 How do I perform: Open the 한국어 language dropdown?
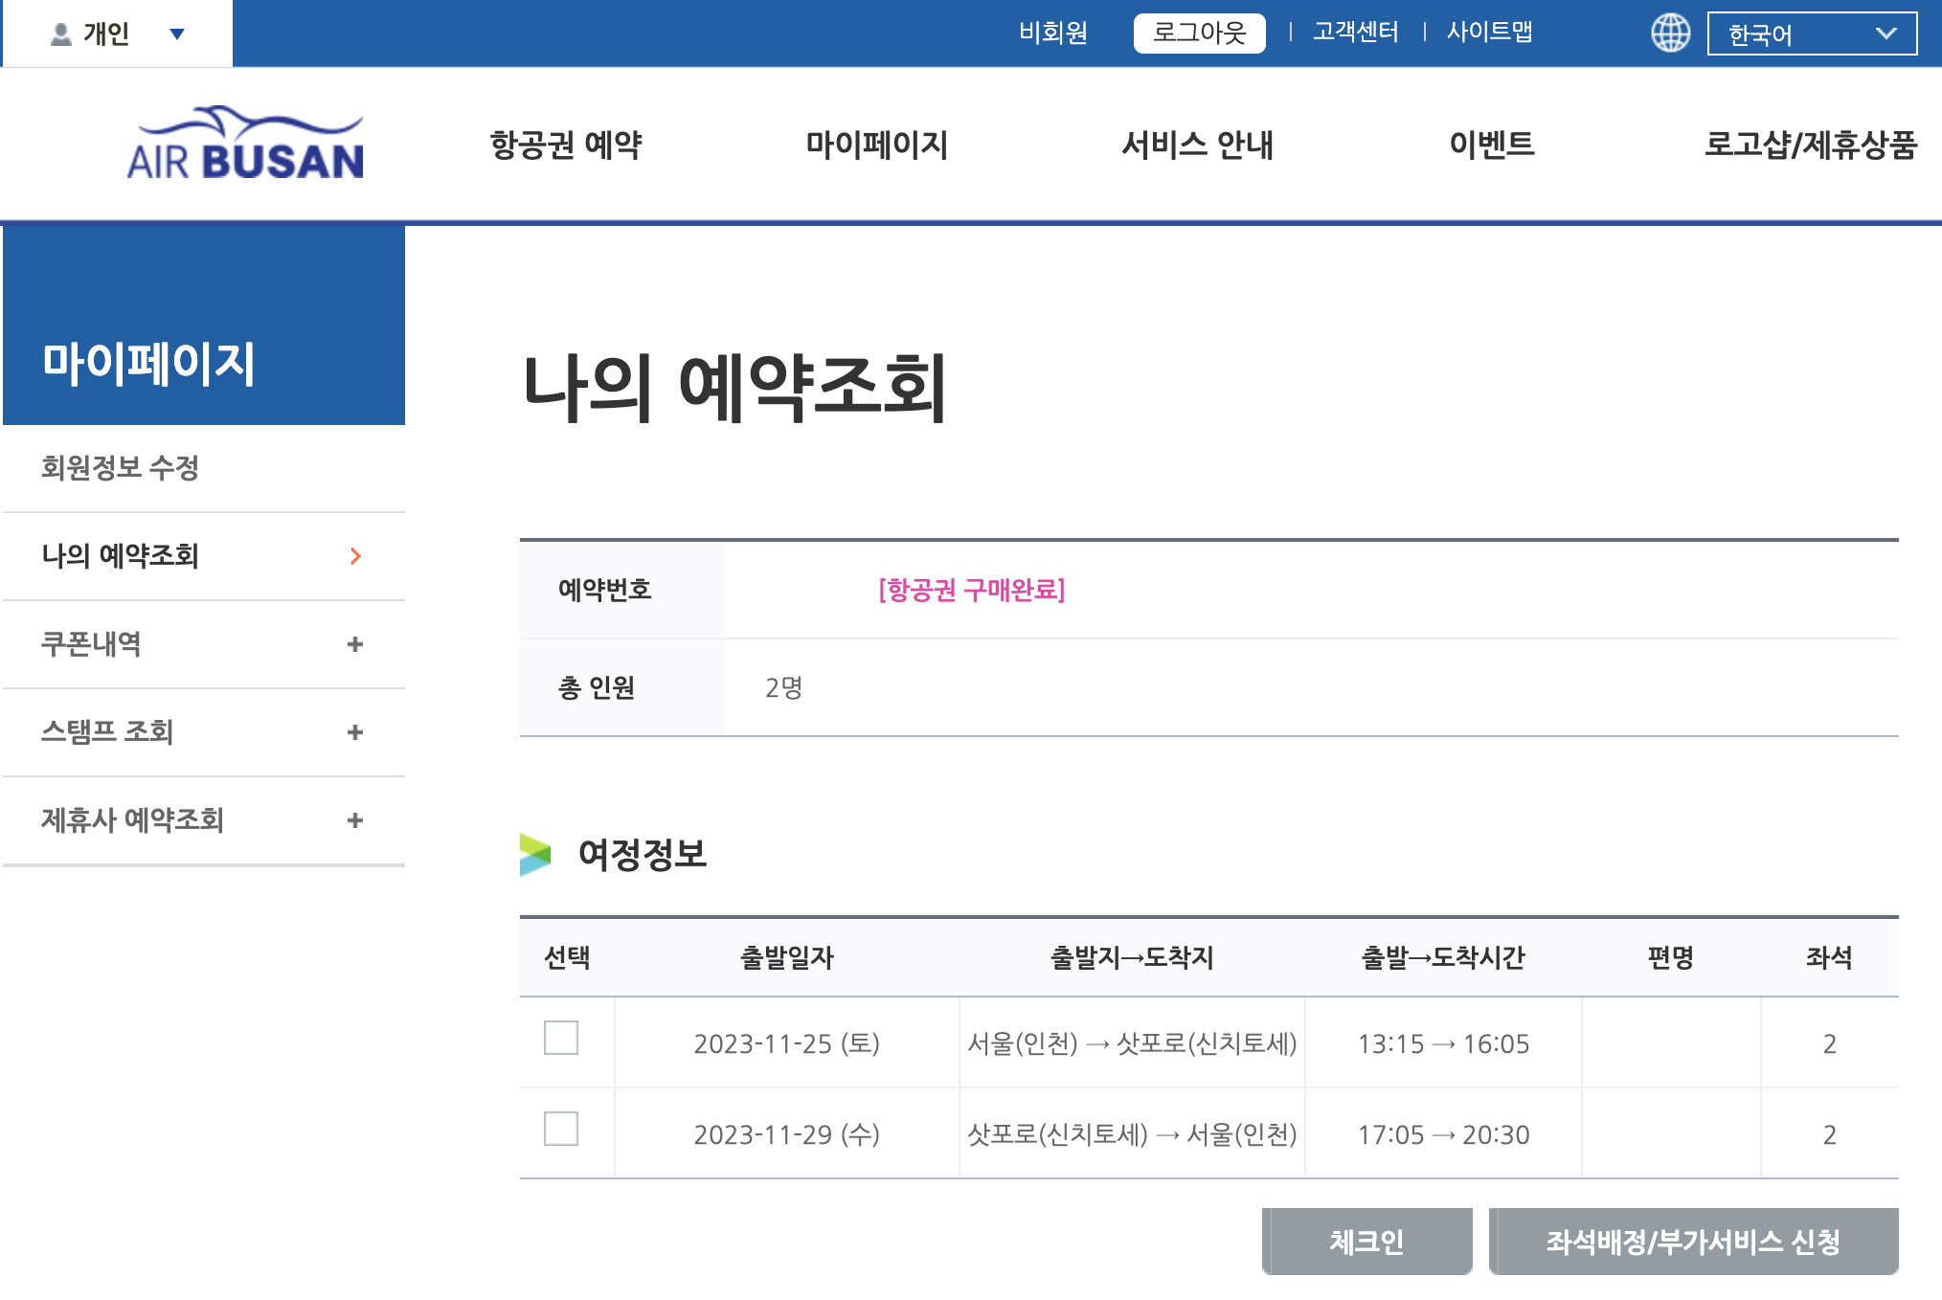click(1811, 34)
